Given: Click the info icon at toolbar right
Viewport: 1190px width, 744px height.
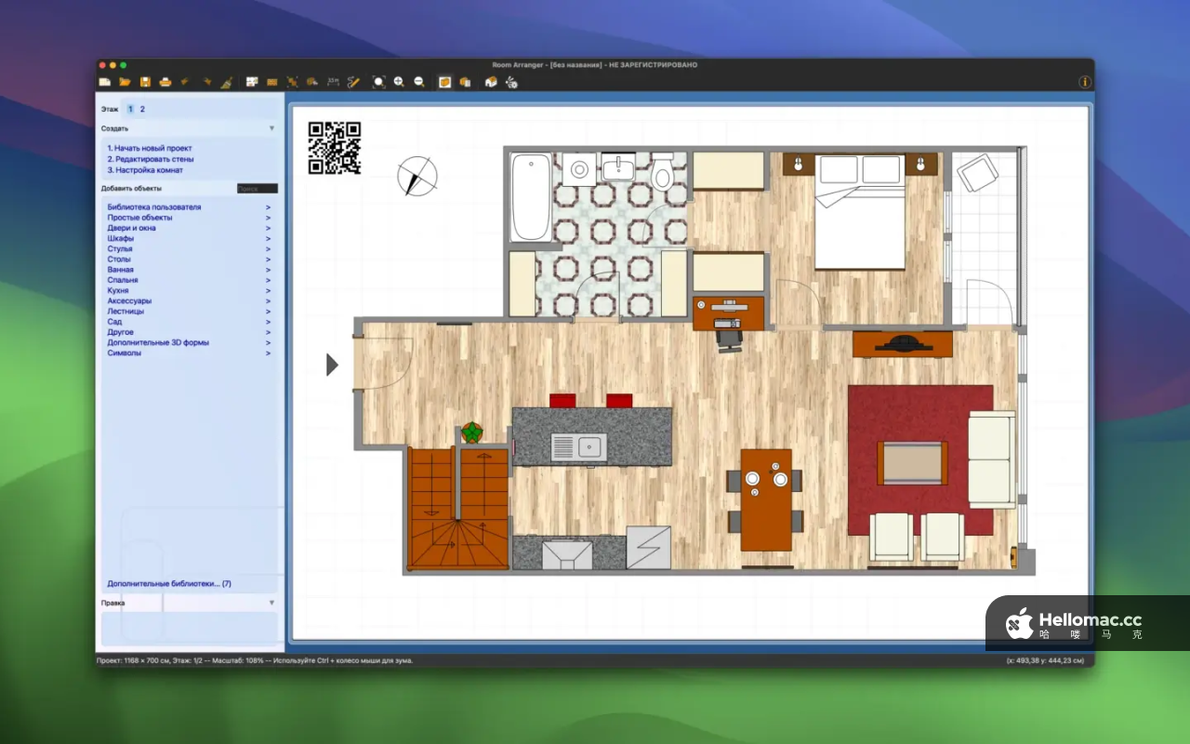Looking at the screenshot, I should click(1084, 82).
